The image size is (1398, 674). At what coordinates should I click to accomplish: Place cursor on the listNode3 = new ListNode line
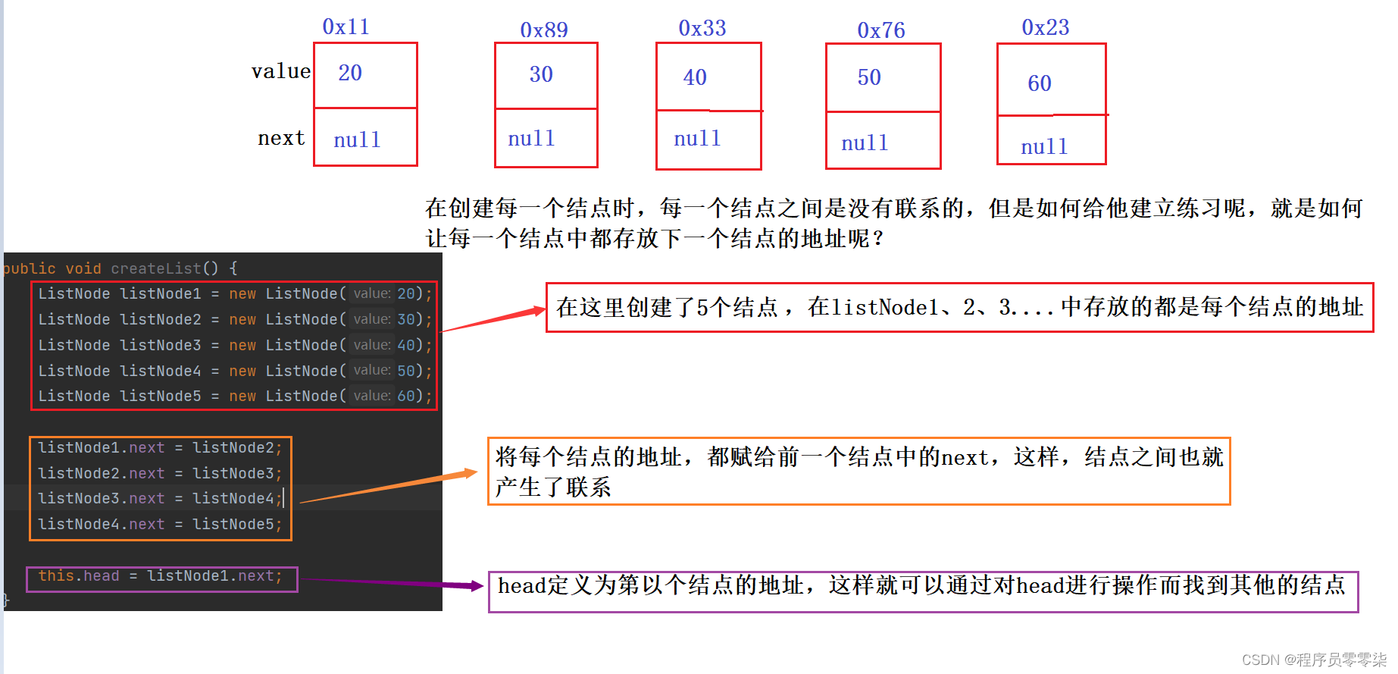(x=235, y=345)
